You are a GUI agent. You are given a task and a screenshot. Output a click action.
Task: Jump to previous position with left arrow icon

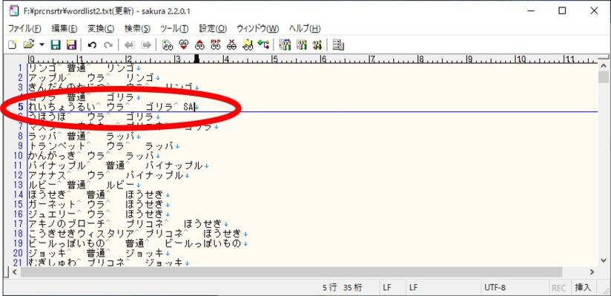(x=129, y=45)
